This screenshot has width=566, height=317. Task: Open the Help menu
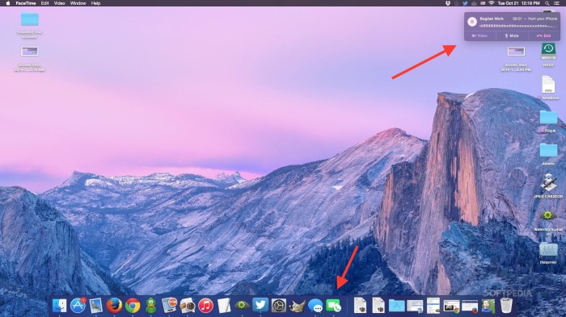pyautogui.click(x=95, y=3)
